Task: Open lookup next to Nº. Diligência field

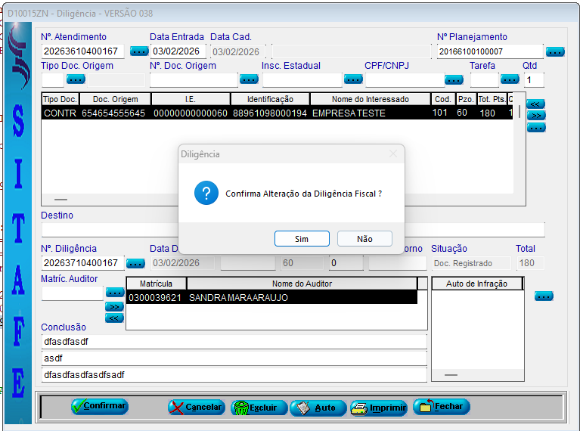Action: pyautogui.click(x=135, y=263)
